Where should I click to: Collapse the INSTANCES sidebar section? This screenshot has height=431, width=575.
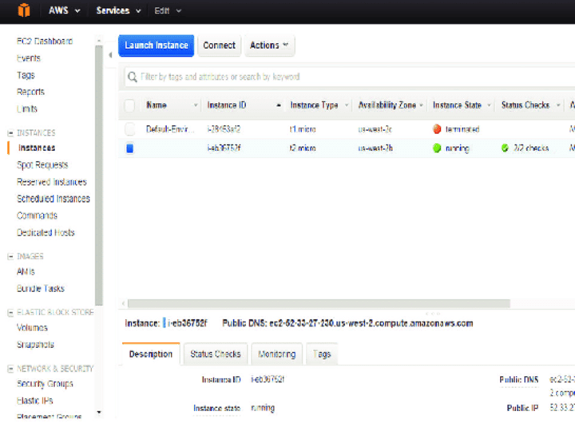point(10,133)
